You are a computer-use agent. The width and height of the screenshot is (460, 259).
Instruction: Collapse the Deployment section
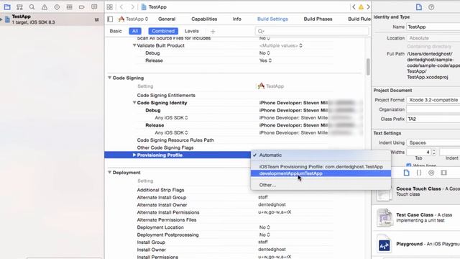point(110,173)
